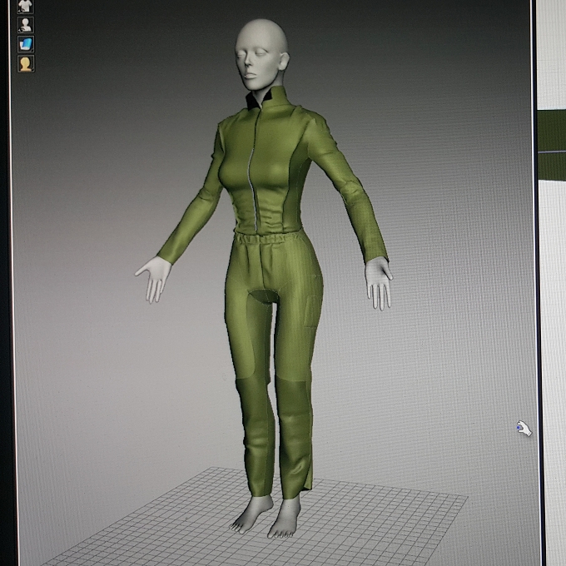Open the blue garment render style icon

pyautogui.click(x=26, y=44)
